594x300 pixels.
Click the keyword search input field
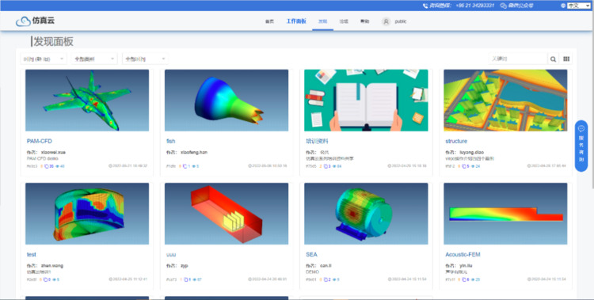[518, 59]
